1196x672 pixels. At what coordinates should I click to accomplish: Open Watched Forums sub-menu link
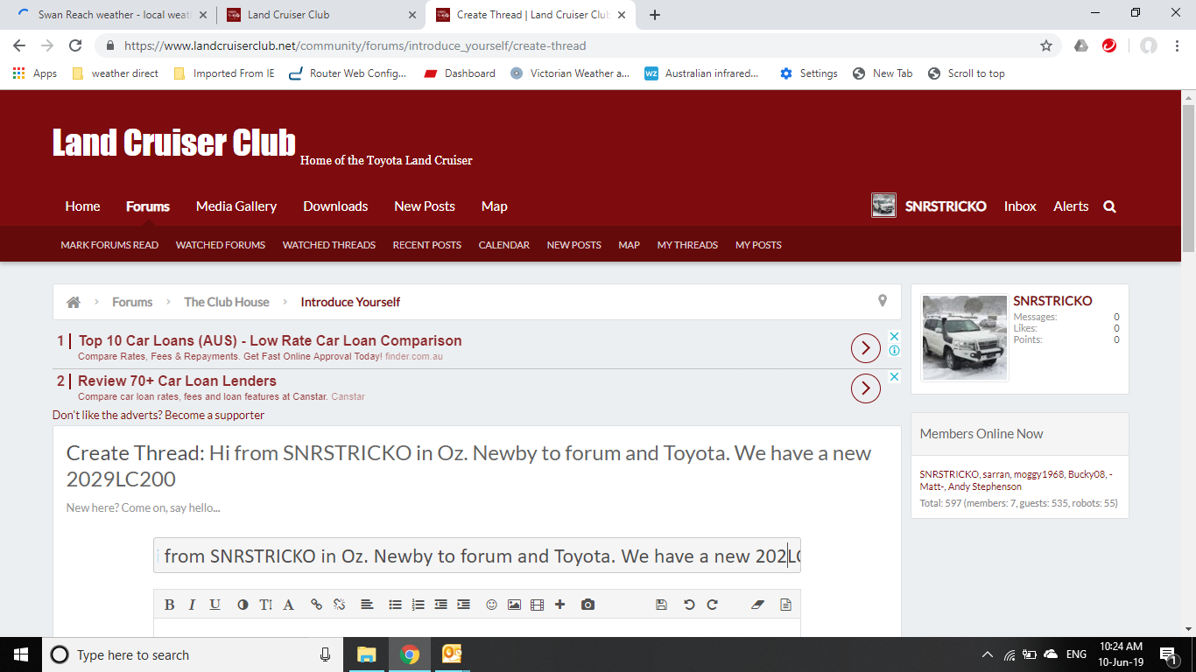[221, 245]
